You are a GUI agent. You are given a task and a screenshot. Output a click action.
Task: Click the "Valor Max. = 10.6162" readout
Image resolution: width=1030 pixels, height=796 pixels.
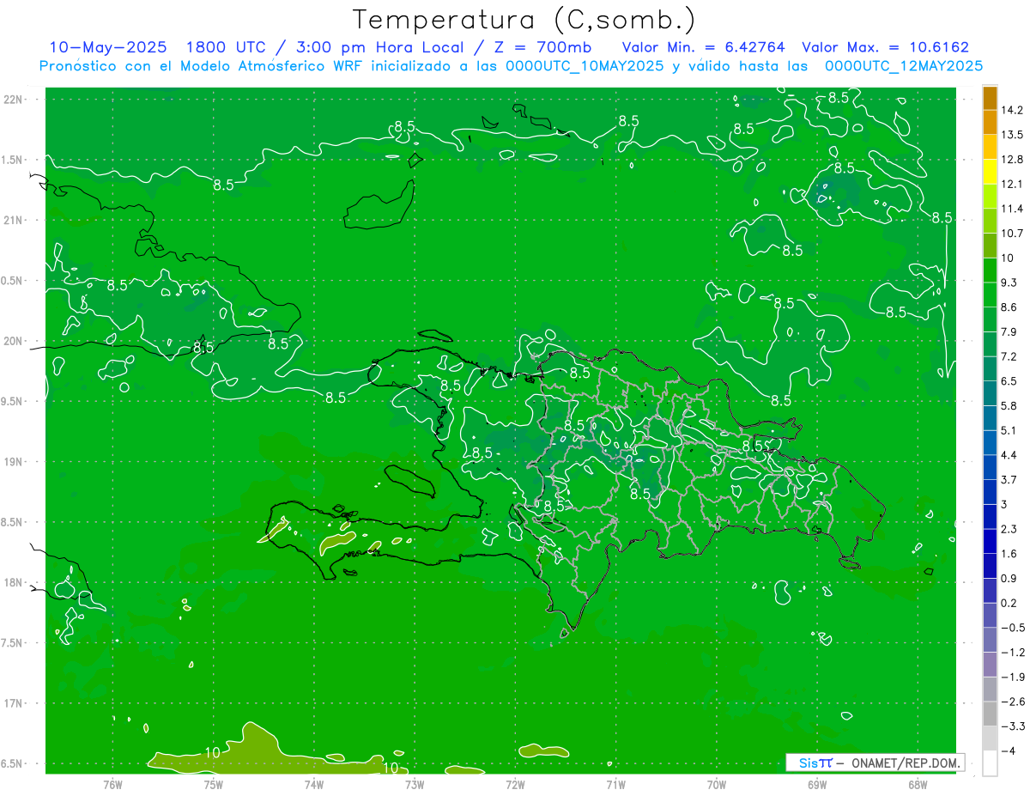click(x=885, y=47)
